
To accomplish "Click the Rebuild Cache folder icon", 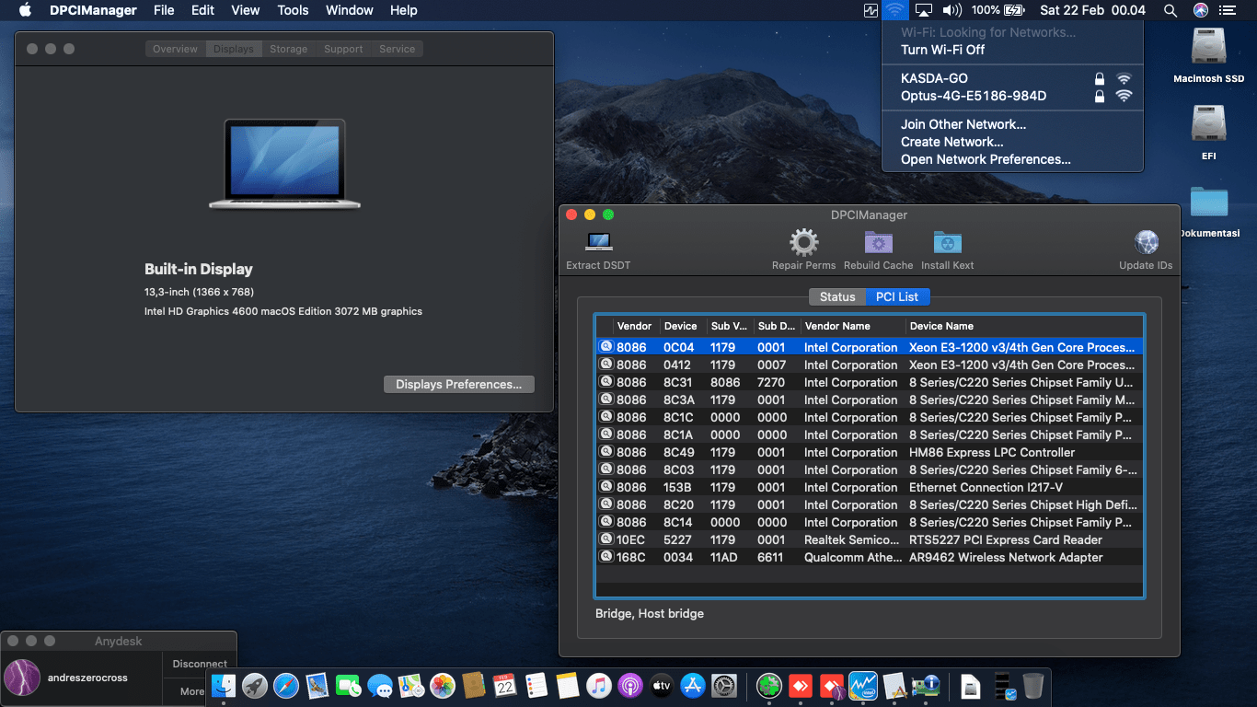I will pos(878,242).
